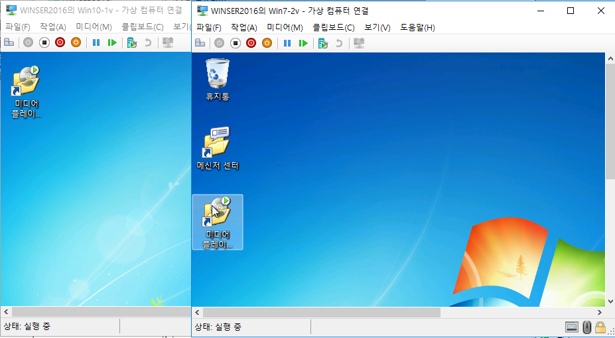Viewport: 615px width, 338px height.
Task: Open 작업(A) menu in Win10-1v window
Action: click(53, 27)
